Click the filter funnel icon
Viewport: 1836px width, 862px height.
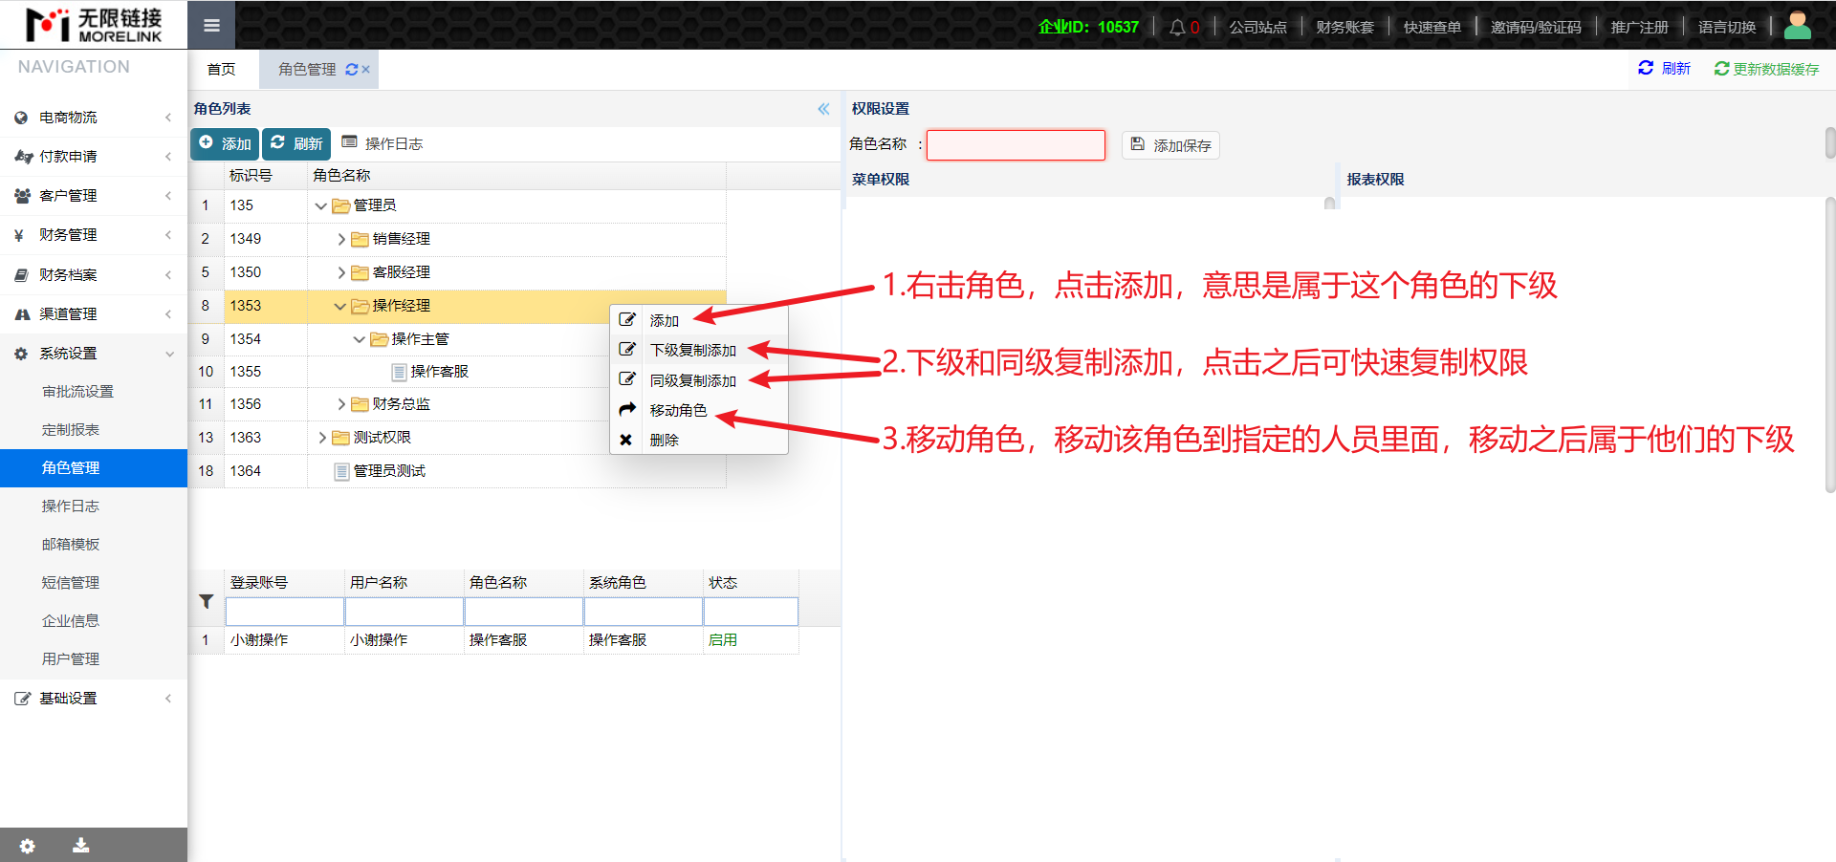click(x=206, y=602)
